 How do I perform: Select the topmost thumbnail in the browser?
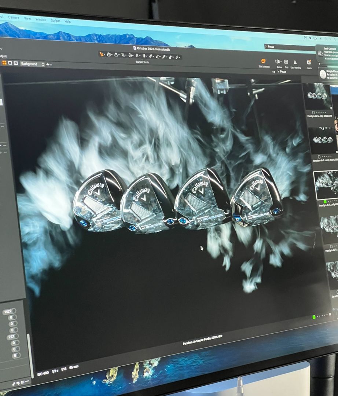(x=318, y=96)
